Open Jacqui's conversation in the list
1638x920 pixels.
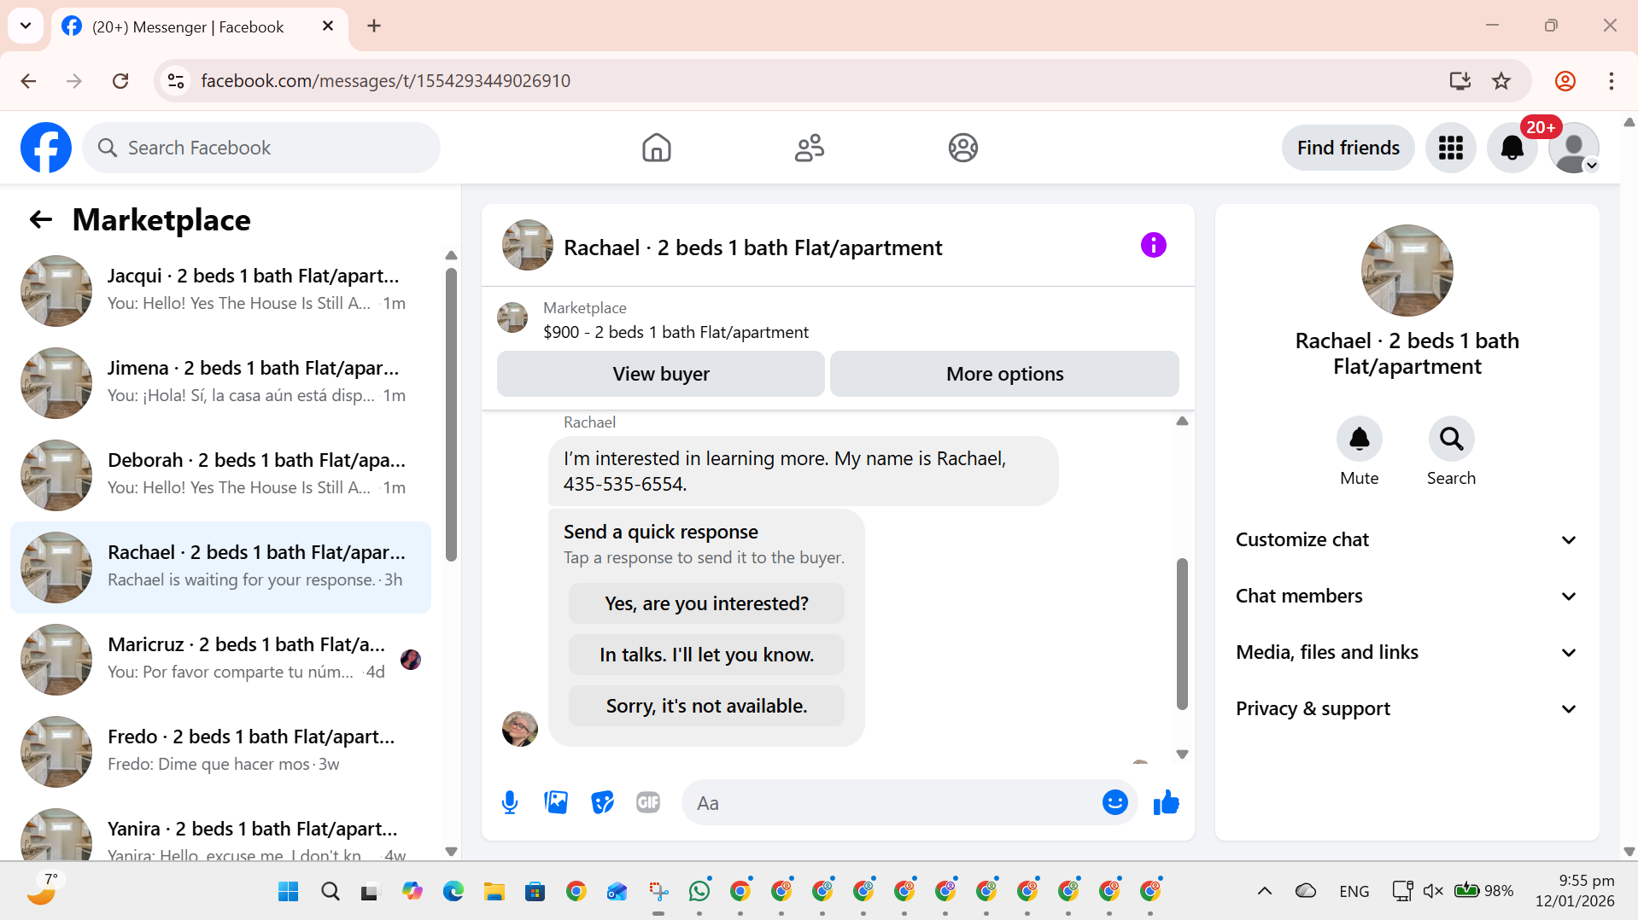(220, 290)
